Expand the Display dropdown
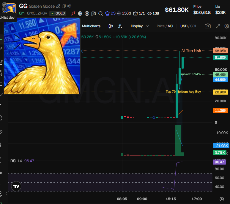 coord(140,26)
